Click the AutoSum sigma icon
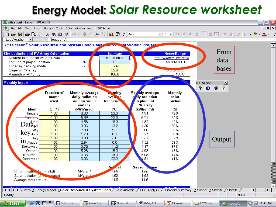This screenshot has height=207, width=276. (91, 34)
